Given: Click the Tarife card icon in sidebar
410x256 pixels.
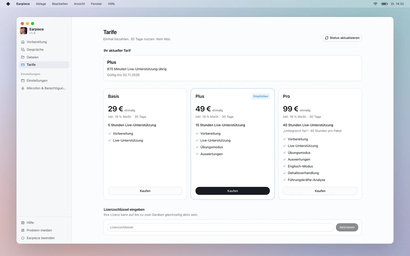Looking at the screenshot, I should click(x=23, y=65).
